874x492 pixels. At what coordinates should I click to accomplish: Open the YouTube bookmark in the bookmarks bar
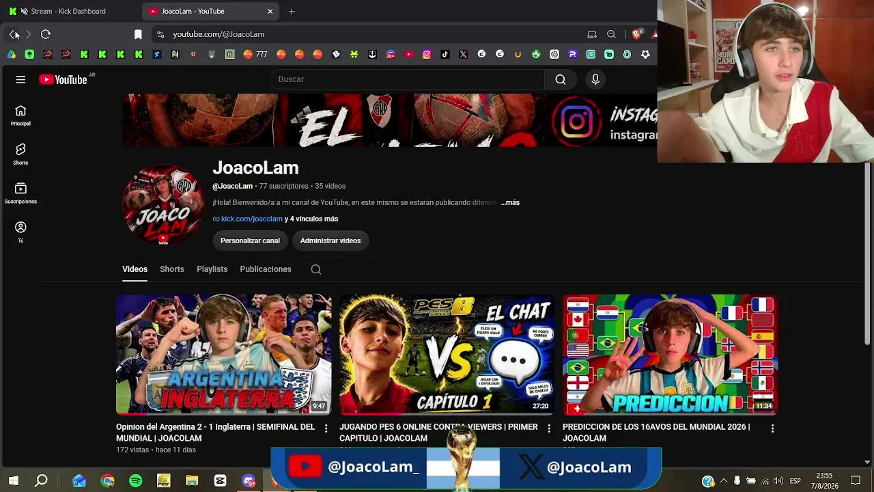pos(408,54)
